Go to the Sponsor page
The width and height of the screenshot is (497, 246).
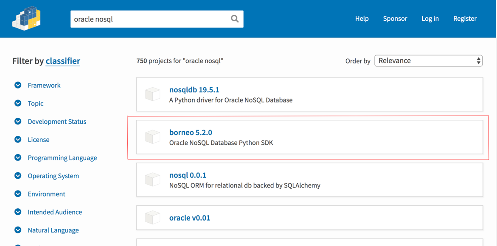(395, 19)
